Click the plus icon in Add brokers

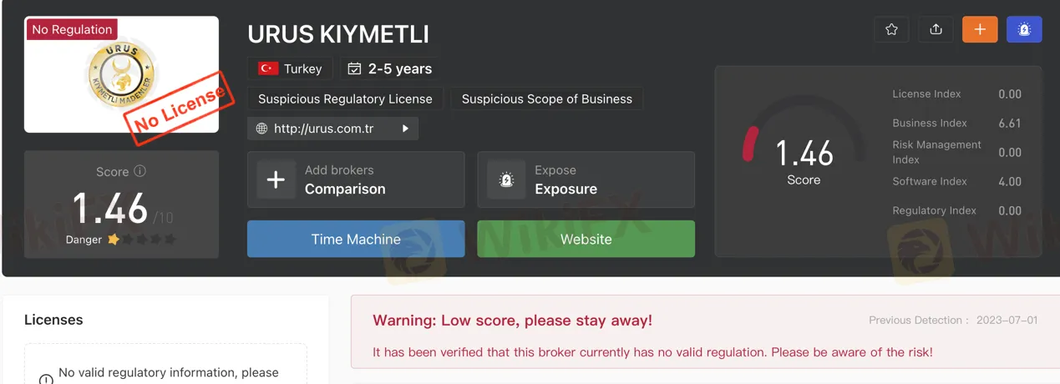pyautogui.click(x=276, y=179)
